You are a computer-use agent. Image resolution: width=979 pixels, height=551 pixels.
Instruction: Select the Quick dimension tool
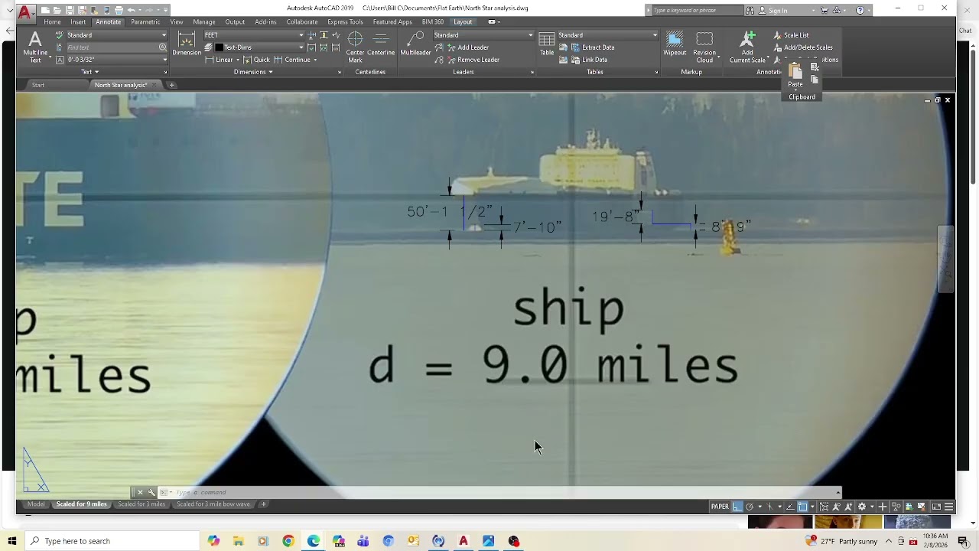pos(257,60)
